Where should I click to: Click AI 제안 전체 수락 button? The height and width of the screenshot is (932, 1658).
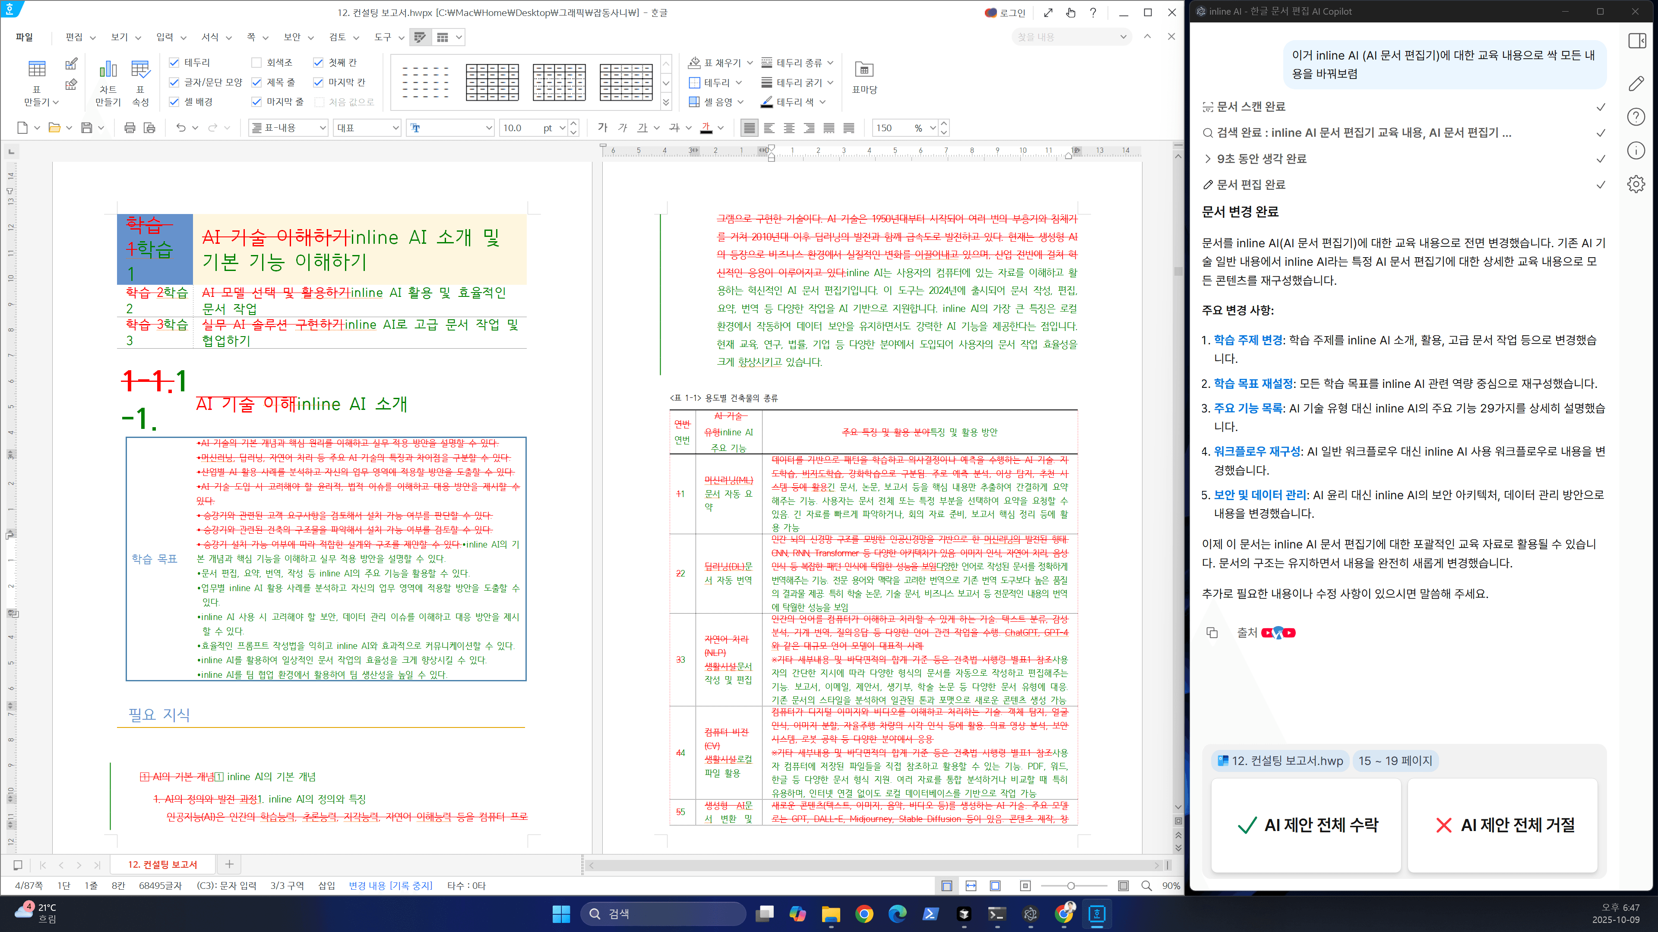tap(1306, 825)
